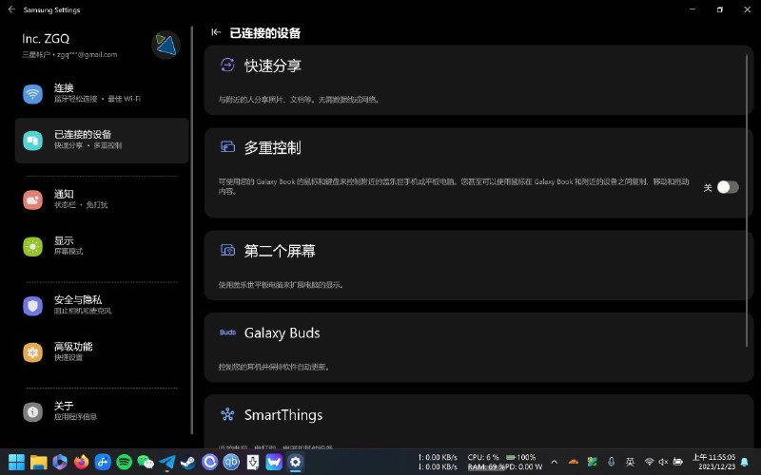Open File Explorer from the taskbar

(x=38, y=462)
